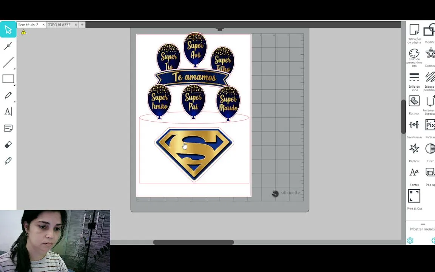Select the Line drawing tool
Screen dimensions: 435x272
(8, 62)
